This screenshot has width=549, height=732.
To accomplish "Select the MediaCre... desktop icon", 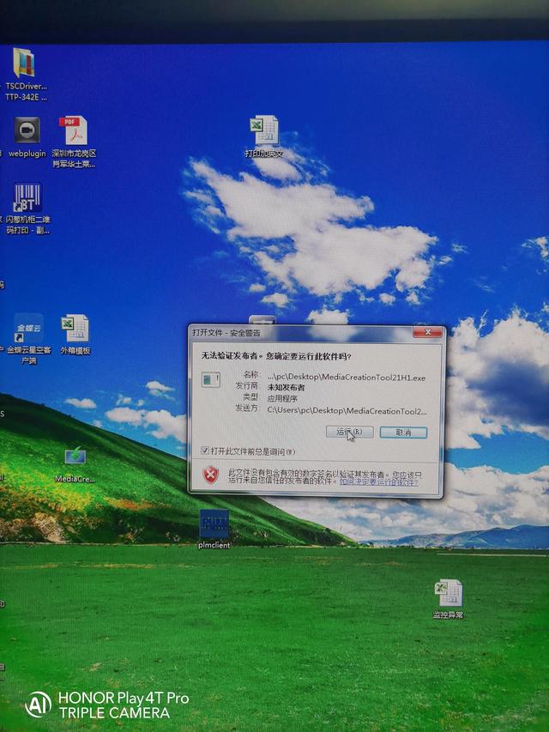I will [x=75, y=457].
